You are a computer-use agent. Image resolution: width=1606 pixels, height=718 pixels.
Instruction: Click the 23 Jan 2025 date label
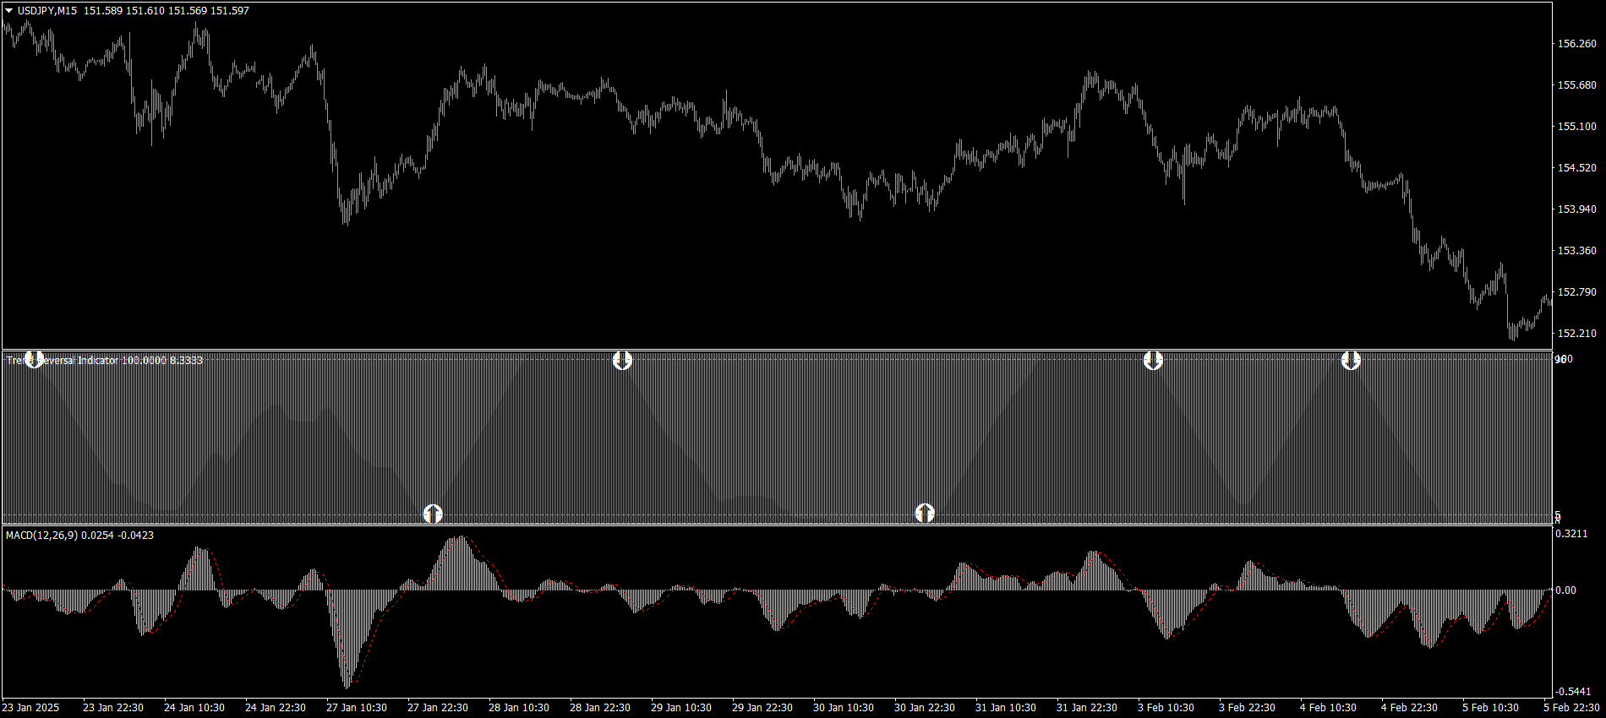[30, 708]
